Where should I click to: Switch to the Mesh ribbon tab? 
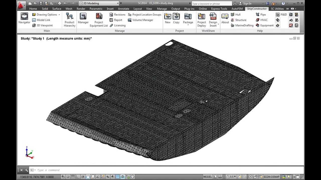click(69, 9)
